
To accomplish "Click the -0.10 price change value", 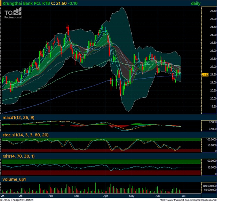I will click(x=73, y=3).
